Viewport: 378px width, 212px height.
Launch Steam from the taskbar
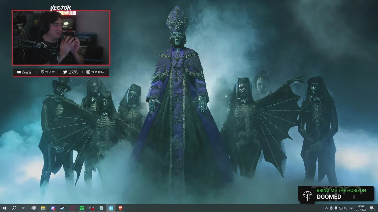click(x=63, y=208)
